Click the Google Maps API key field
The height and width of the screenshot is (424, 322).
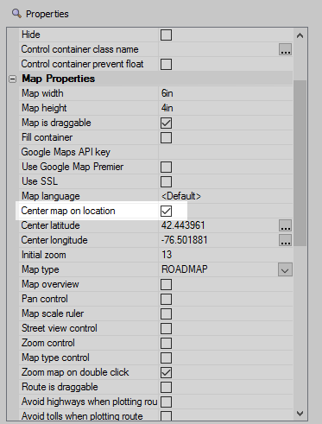(x=225, y=152)
